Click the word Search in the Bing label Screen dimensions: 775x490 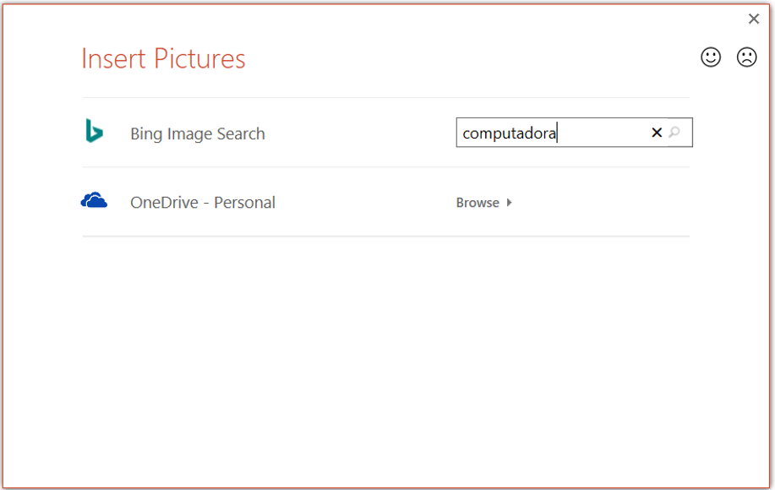(x=241, y=133)
